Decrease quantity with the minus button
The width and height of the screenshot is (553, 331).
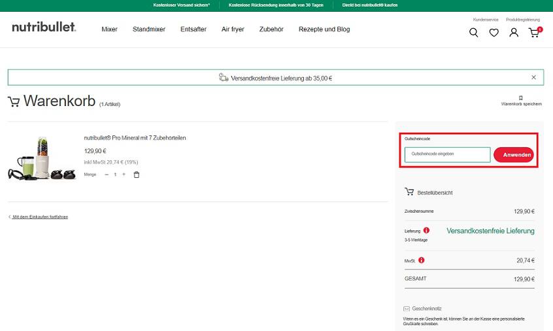point(107,175)
